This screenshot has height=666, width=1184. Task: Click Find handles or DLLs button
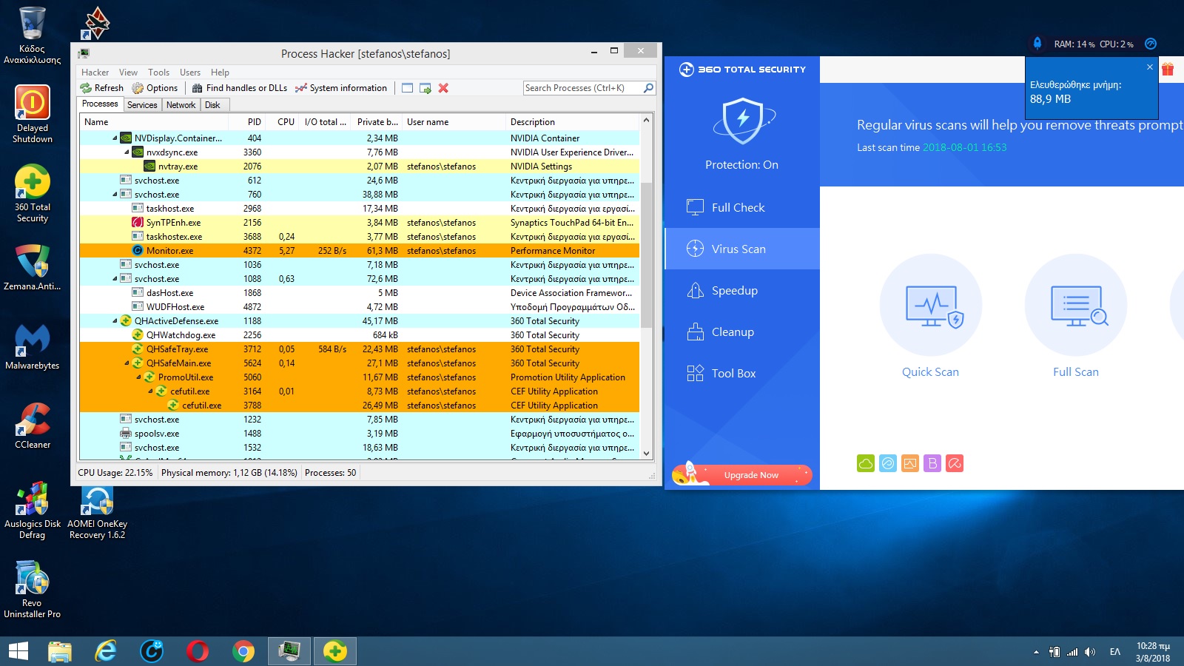[239, 88]
